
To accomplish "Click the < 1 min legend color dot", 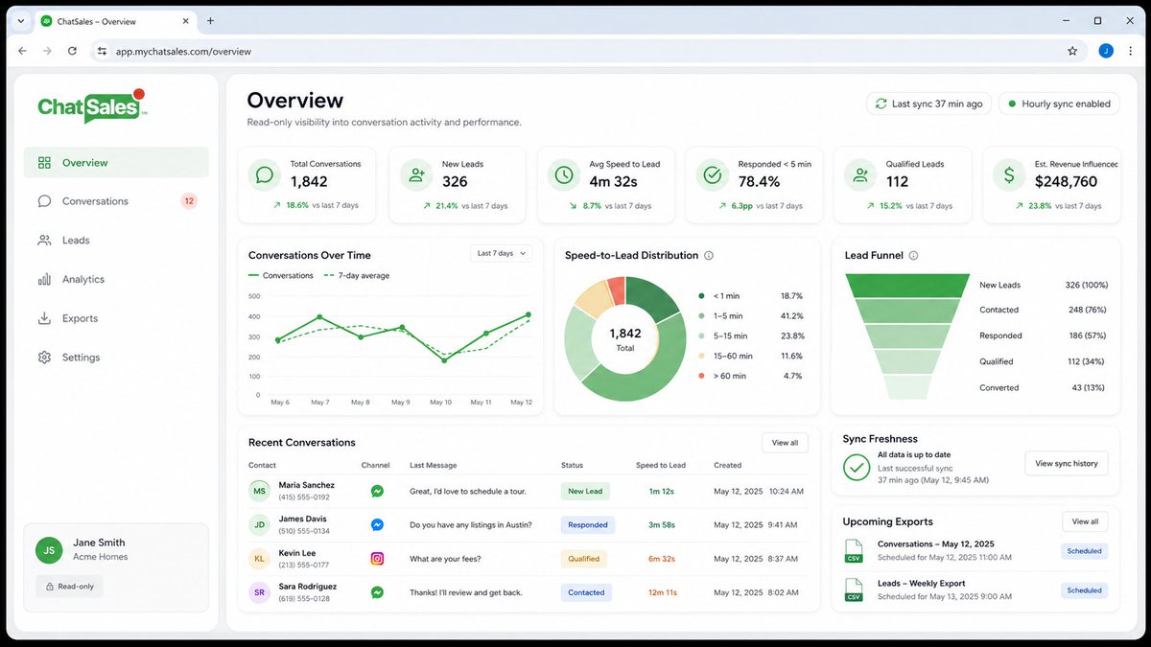I will [702, 296].
